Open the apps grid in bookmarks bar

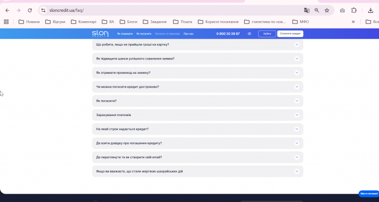pos(6,22)
